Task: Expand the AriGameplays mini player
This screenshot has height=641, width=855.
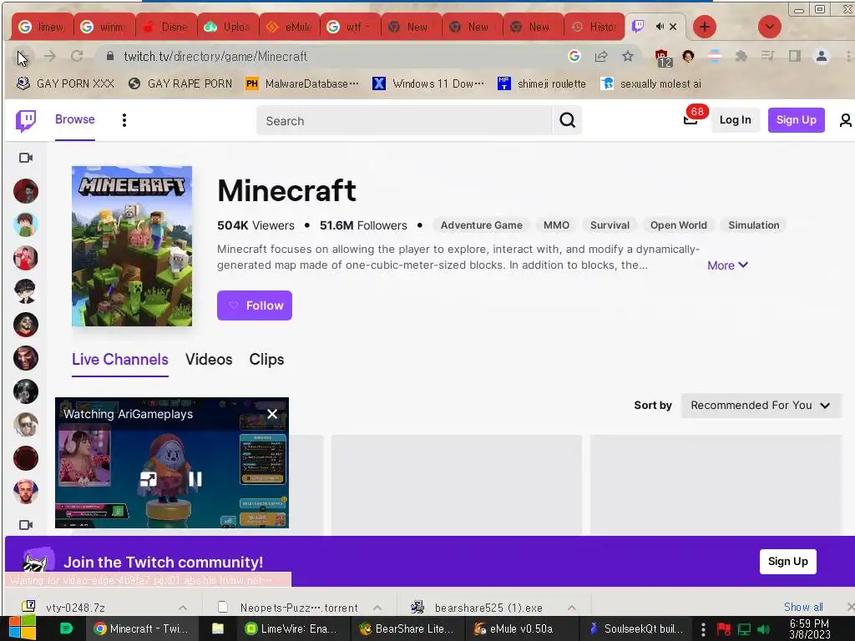Action: tap(148, 479)
